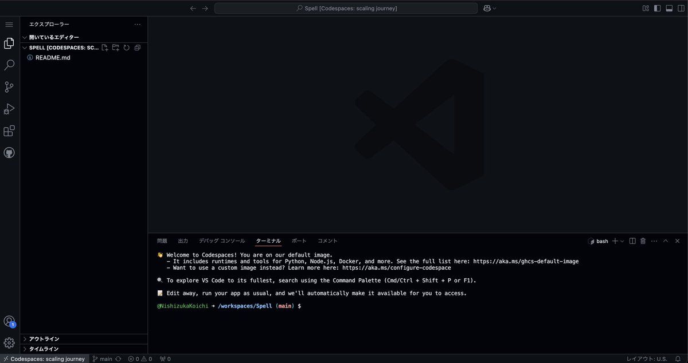
Task: Synchronize changes using status bar sync icon
Action: [x=118, y=359]
